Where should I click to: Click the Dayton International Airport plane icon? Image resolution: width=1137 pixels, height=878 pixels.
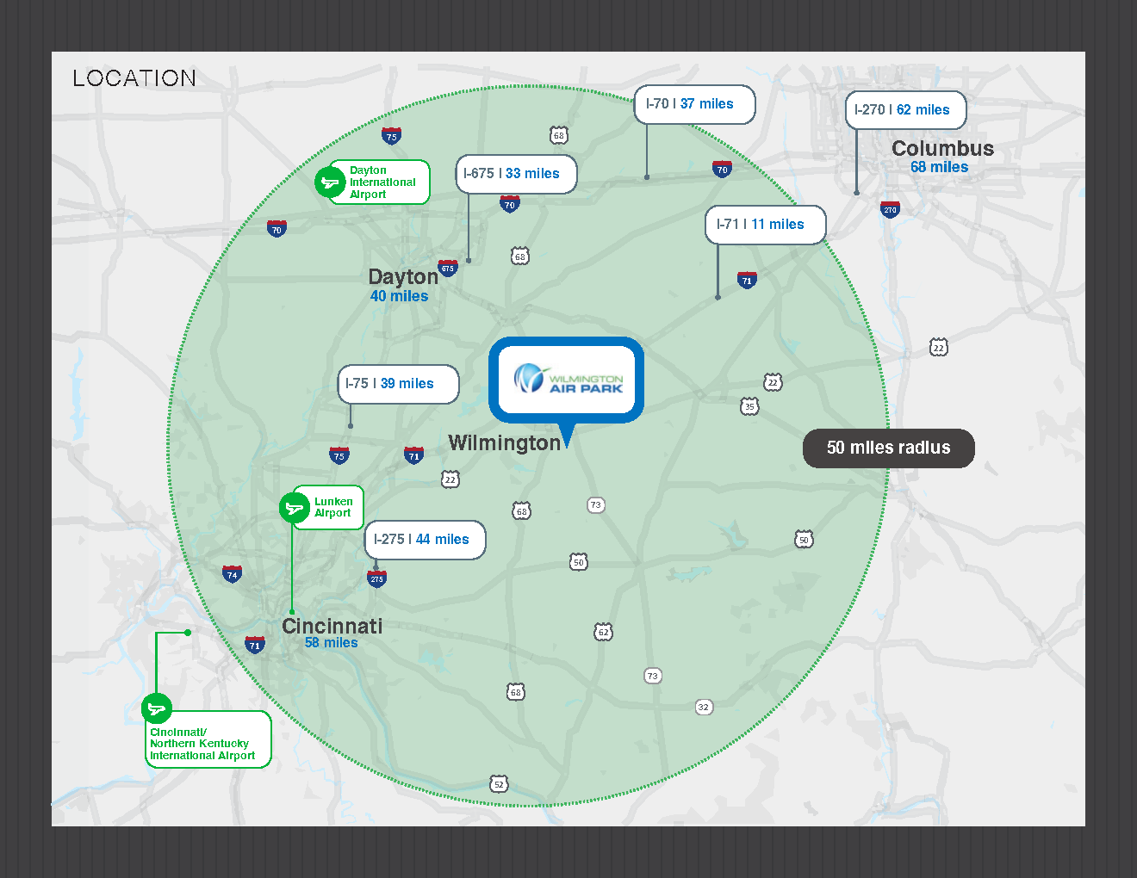point(330,182)
